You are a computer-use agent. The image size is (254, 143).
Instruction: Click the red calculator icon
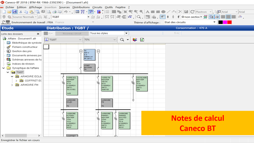[99, 12]
